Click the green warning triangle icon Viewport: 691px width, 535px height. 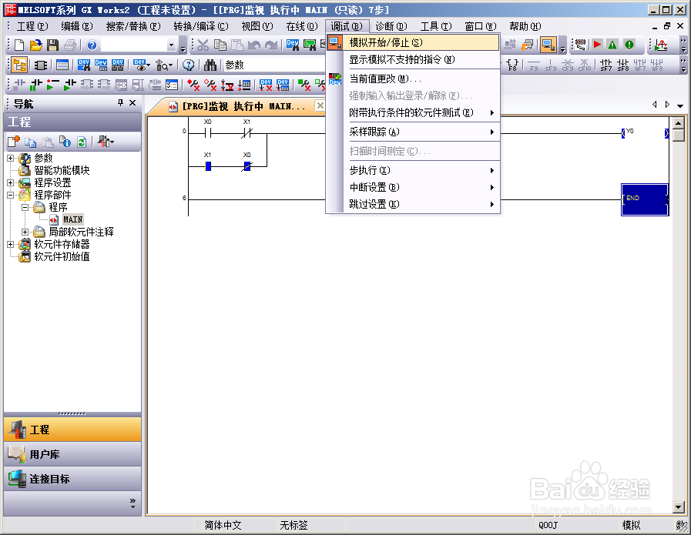click(x=612, y=45)
